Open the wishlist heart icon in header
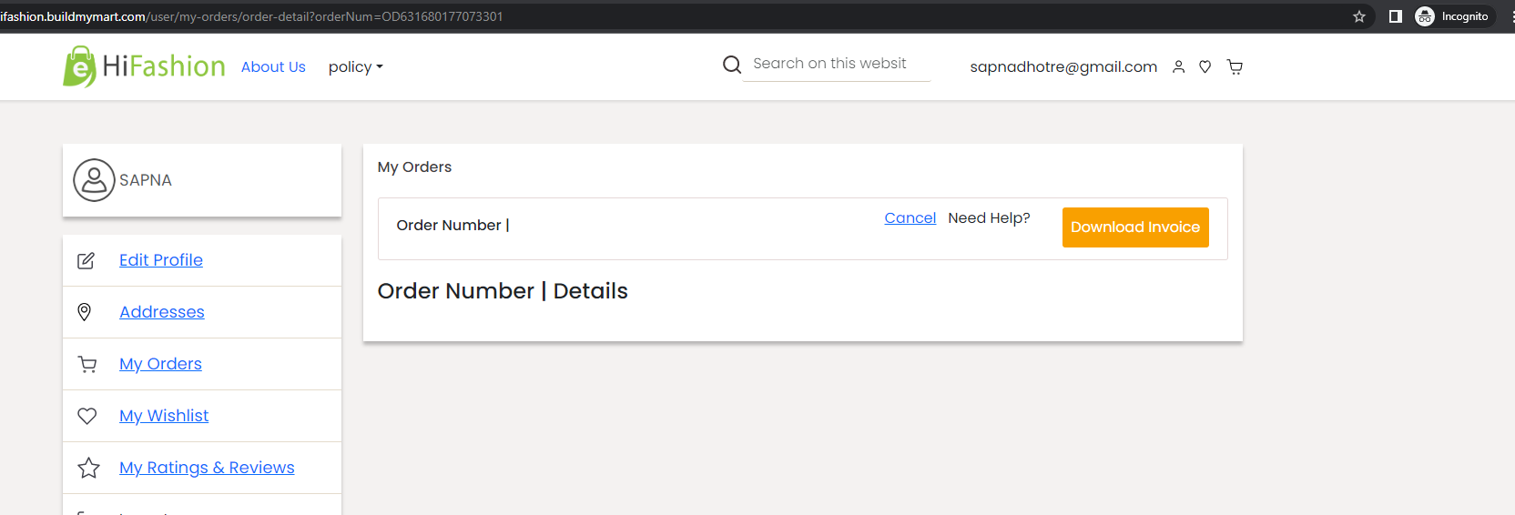The height and width of the screenshot is (515, 1515). tap(1205, 66)
